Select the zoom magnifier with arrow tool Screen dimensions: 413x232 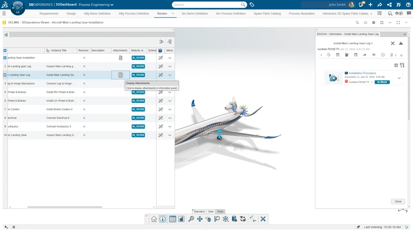217,219
